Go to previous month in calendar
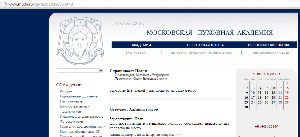Screen dimensions: 300x137 point(253,74)
